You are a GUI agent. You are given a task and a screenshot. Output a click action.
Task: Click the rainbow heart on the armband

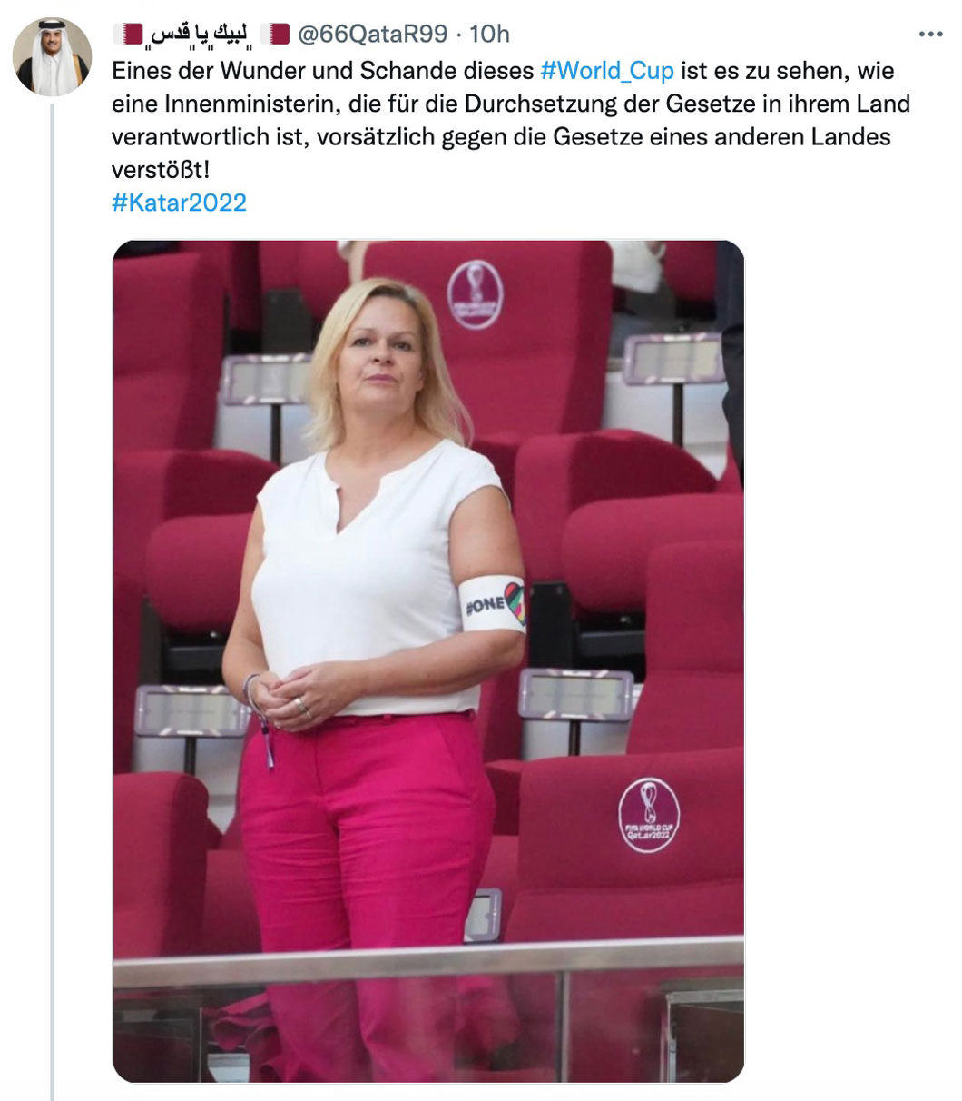point(514,603)
